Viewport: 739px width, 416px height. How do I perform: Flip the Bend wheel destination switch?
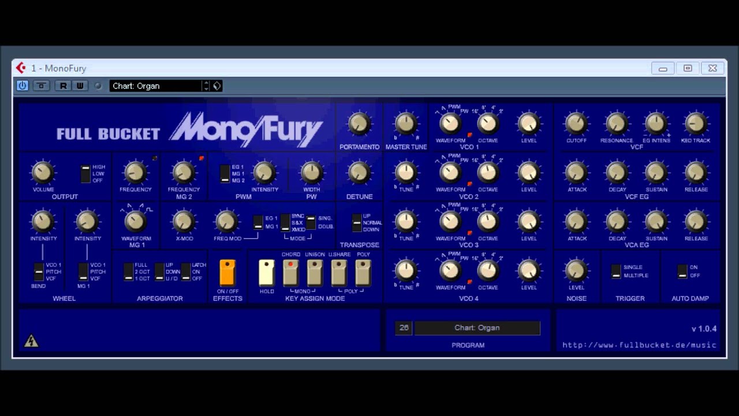tap(39, 272)
